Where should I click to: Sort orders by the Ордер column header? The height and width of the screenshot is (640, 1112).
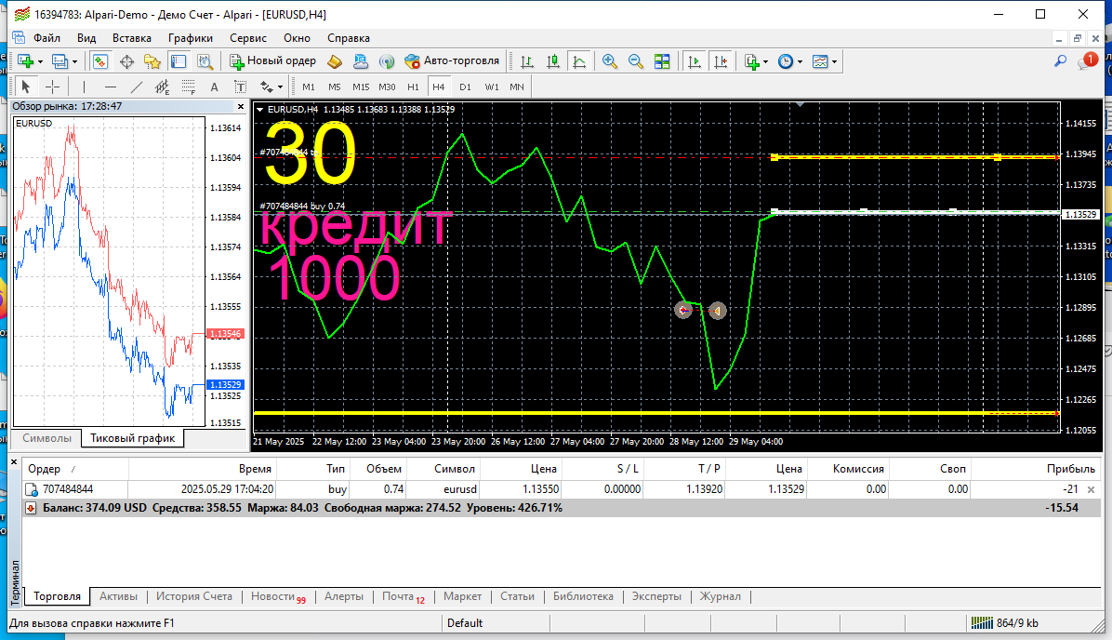tap(76, 469)
